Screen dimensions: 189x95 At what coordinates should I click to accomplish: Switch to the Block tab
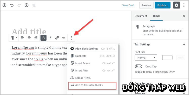[156, 16]
